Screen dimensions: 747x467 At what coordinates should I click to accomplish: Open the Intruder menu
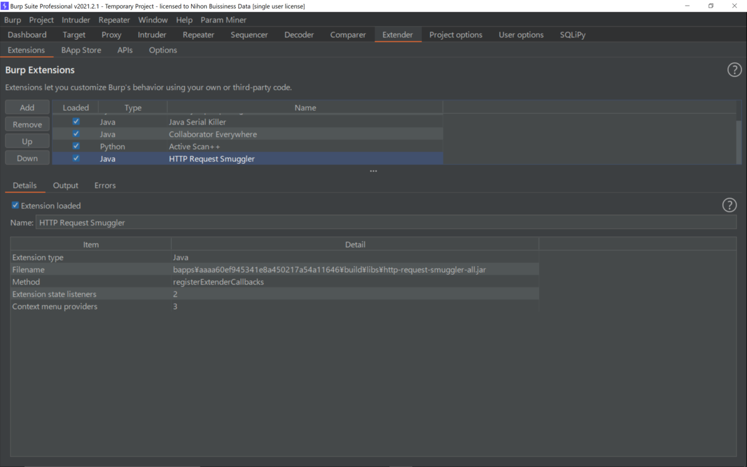coord(76,20)
